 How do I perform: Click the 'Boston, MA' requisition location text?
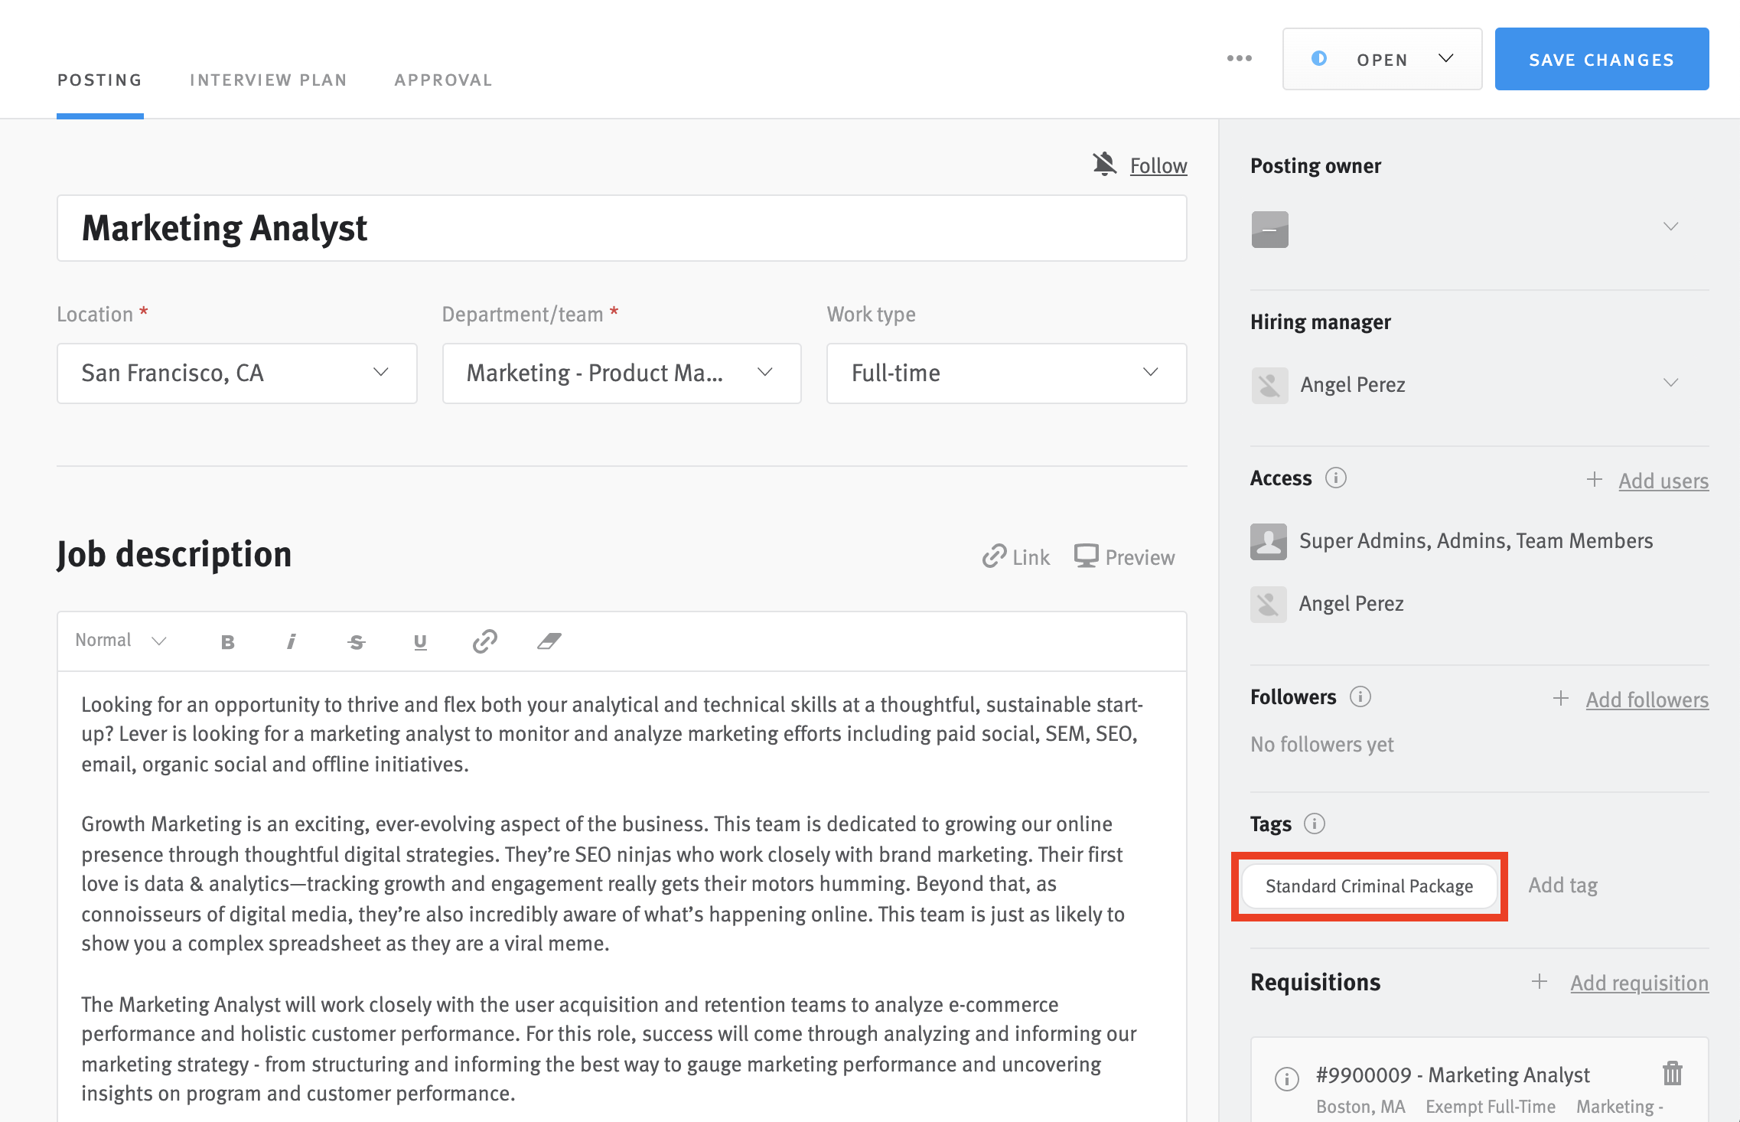click(1360, 1107)
